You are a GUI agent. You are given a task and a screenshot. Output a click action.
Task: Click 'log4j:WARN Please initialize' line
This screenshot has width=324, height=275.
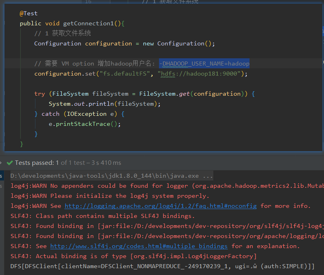click(x=110, y=196)
